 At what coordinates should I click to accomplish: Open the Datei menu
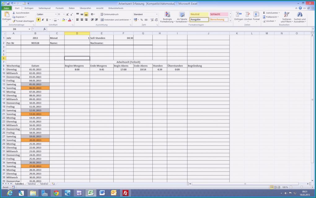6,8
